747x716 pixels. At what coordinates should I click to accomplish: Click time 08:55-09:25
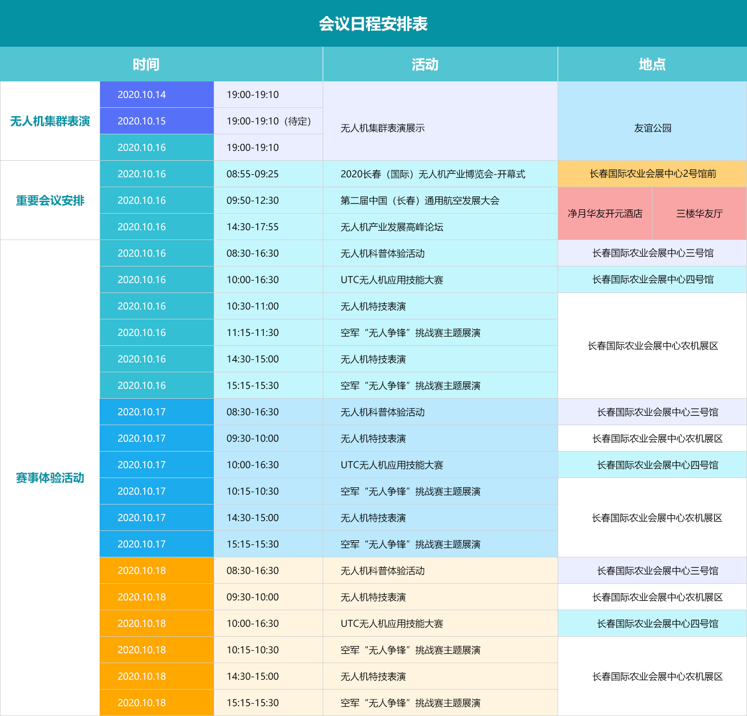click(x=268, y=174)
